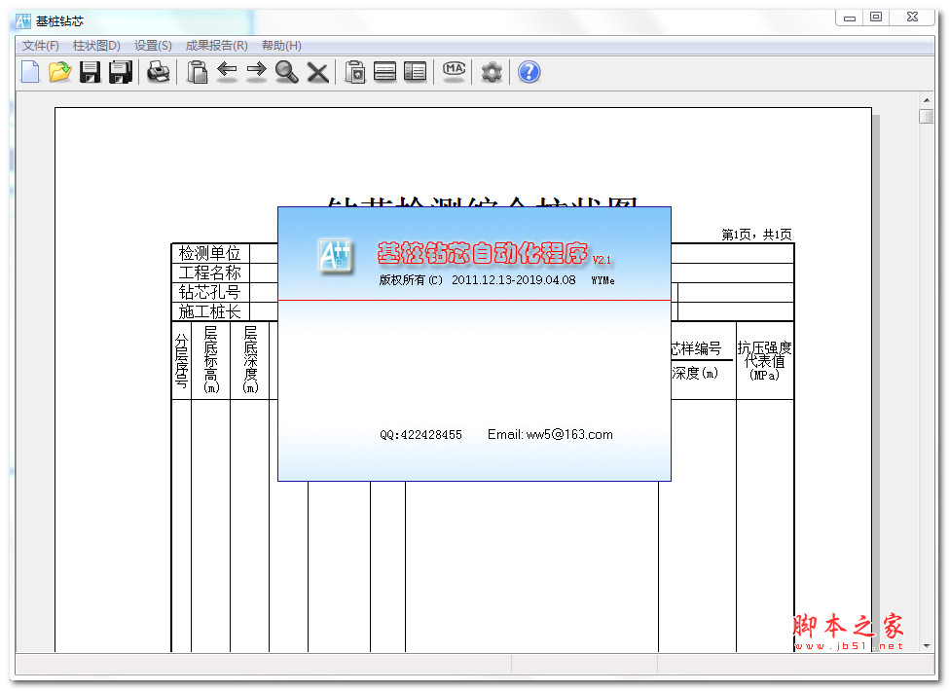Click the scroll up arrow on vertical scrollbar
The image size is (949, 691).
[927, 100]
